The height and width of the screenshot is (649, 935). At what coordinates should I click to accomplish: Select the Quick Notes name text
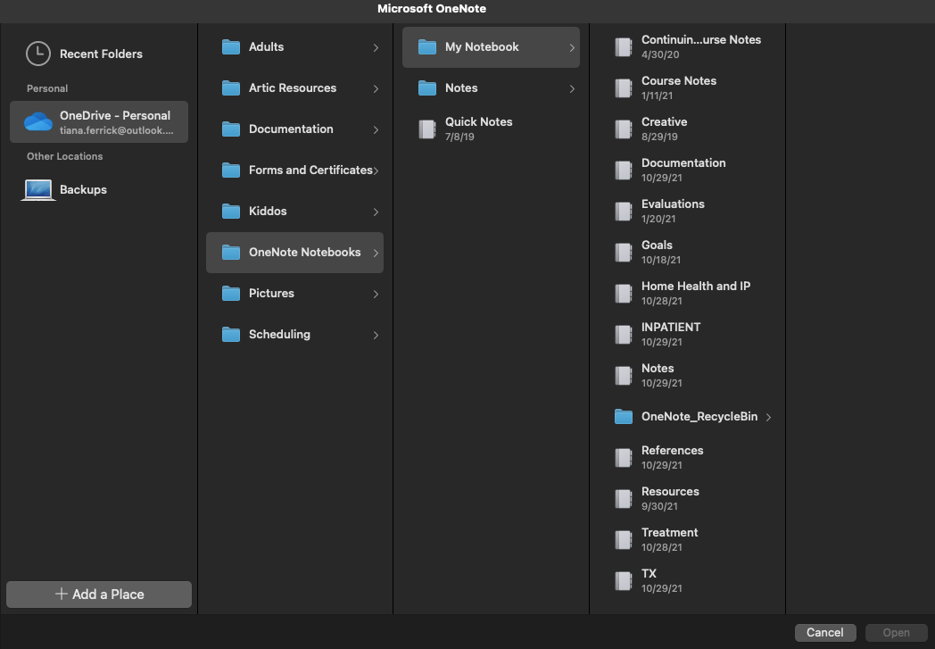pyautogui.click(x=479, y=121)
